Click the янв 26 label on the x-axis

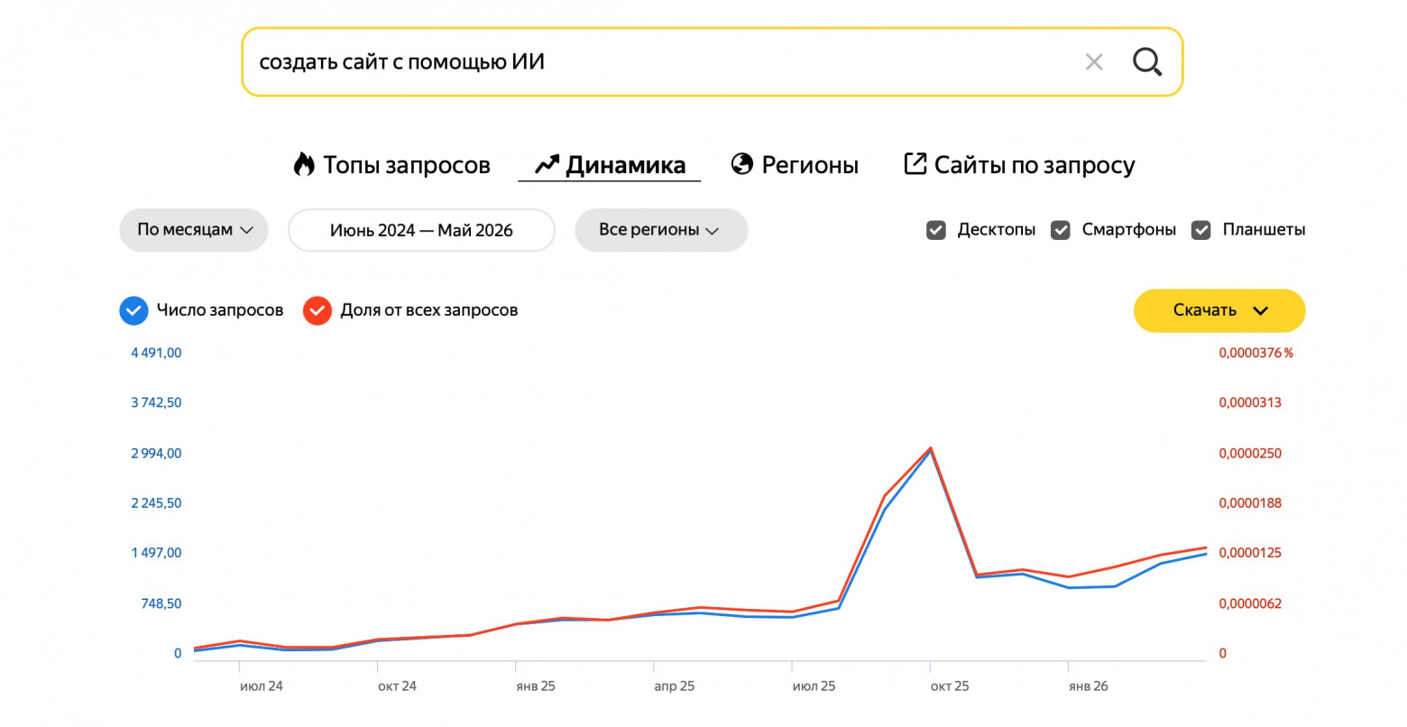click(x=1089, y=686)
